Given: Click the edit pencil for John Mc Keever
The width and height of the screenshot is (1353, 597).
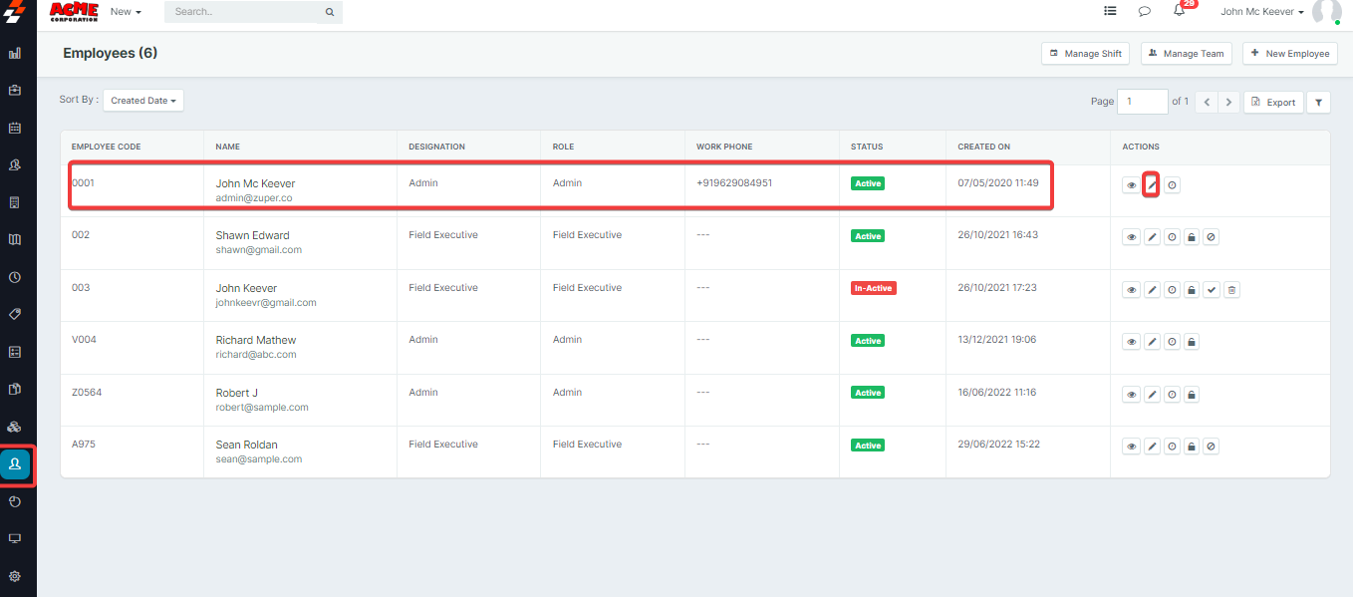Looking at the screenshot, I should [x=1152, y=185].
